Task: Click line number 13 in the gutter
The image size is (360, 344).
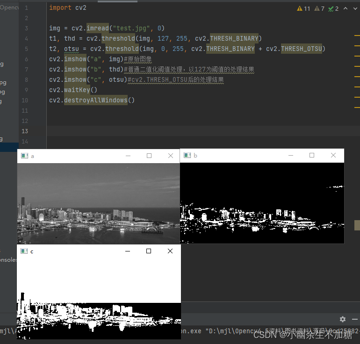Action: pyautogui.click(x=25, y=131)
